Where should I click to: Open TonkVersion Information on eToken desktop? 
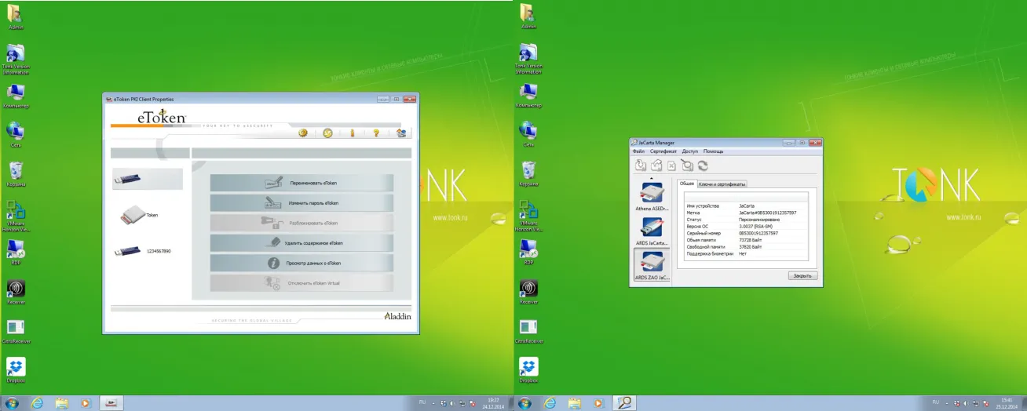[15, 59]
